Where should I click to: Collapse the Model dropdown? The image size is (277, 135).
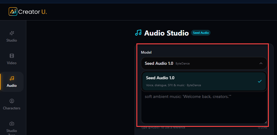(x=204, y=63)
